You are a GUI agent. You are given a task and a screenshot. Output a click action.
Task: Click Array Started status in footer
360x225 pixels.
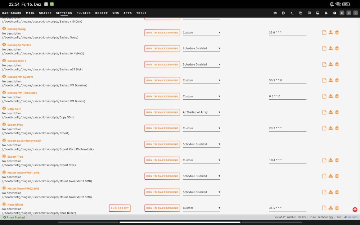[x=14, y=217]
